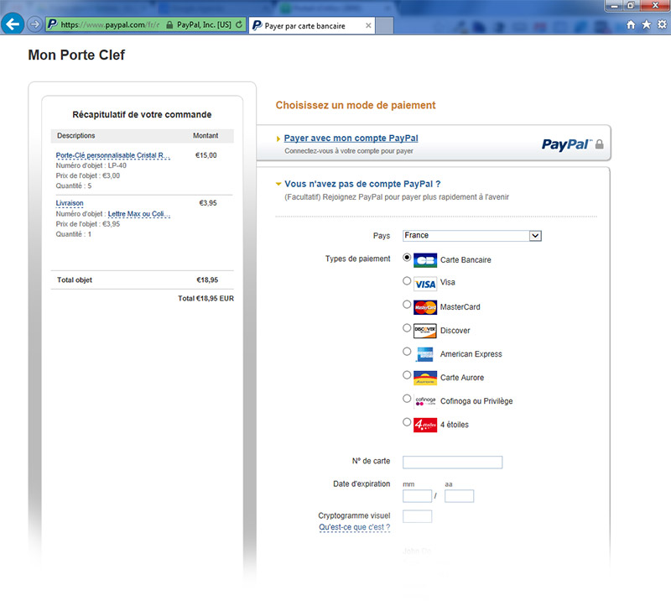Screen dimensions: 671x601
Task: Open the 'Qu'est-ce que c'est ?' help link
Action: 353,526
